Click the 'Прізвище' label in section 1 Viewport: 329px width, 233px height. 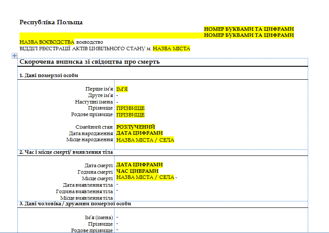(x=100, y=108)
